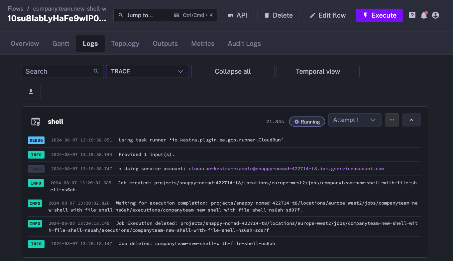Image resolution: width=453 pixels, height=261 pixels.
Task: Collapse all log entries
Action: coord(233,71)
